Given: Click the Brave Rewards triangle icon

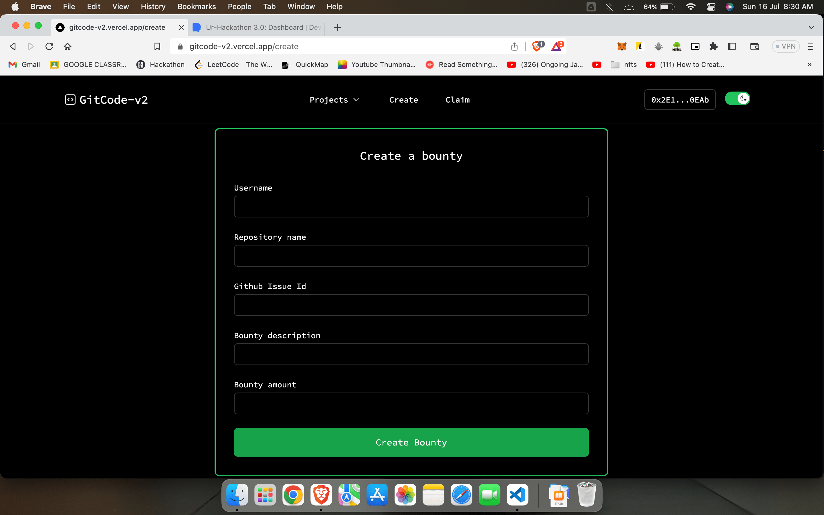Looking at the screenshot, I should 556,46.
